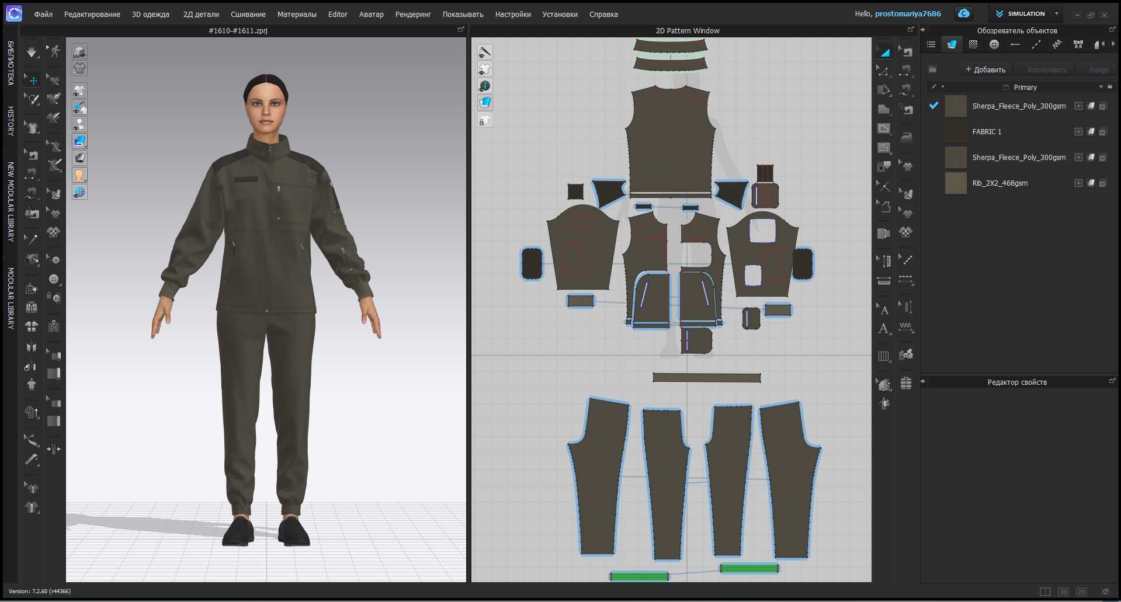
Task: Open the fabric library folder icon
Action: (933, 69)
